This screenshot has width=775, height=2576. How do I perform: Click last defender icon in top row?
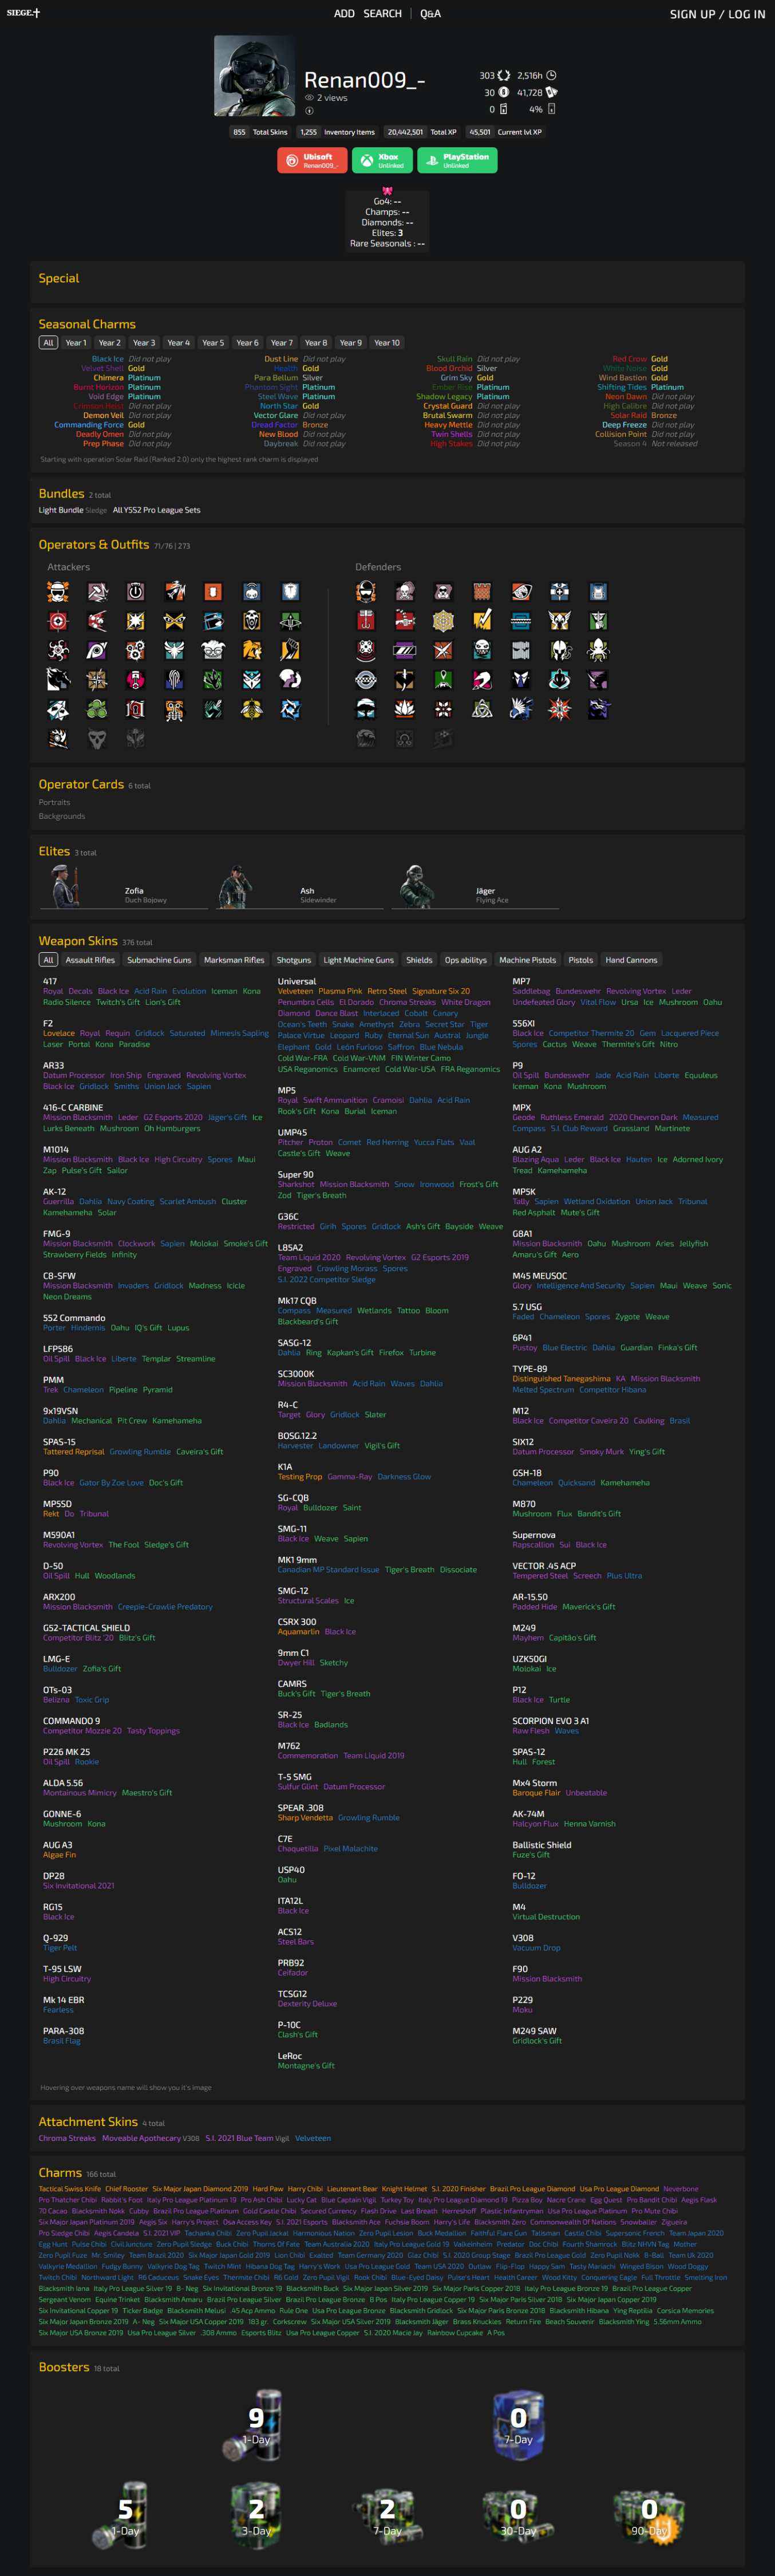[598, 592]
